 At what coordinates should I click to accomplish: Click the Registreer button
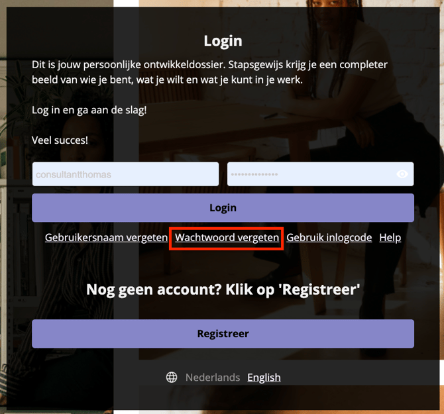pyautogui.click(x=223, y=334)
